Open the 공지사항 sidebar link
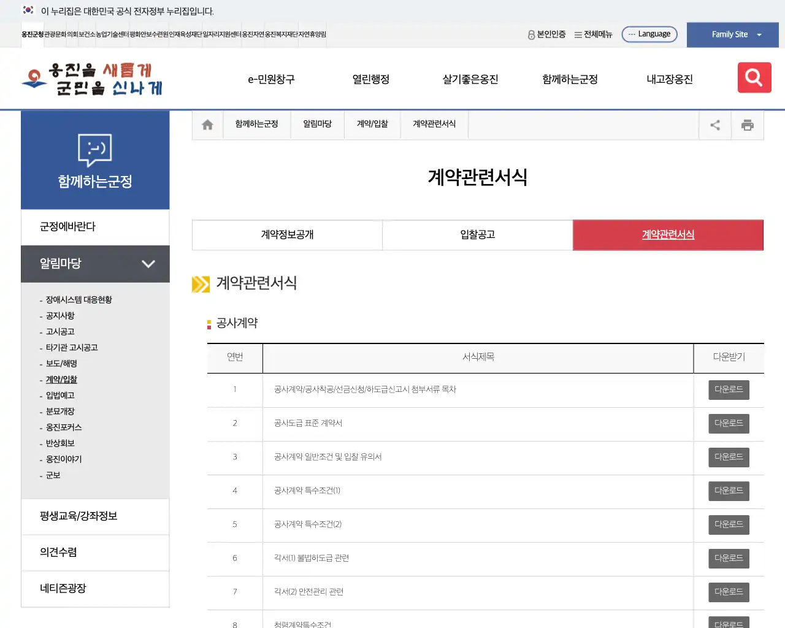This screenshot has width=785, height=628. click(58, 315)
